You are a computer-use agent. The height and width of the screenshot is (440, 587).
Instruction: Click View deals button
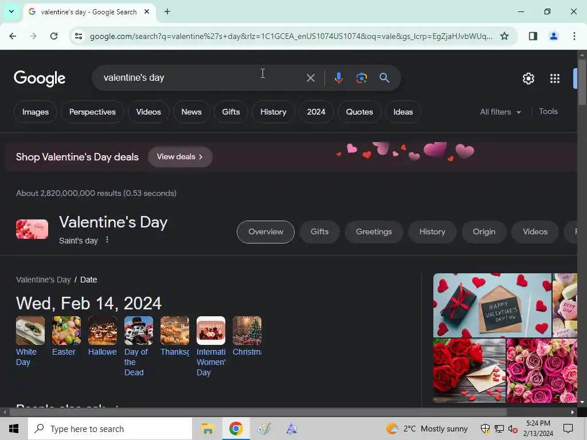pyautogui.click(x=180, y=157)
